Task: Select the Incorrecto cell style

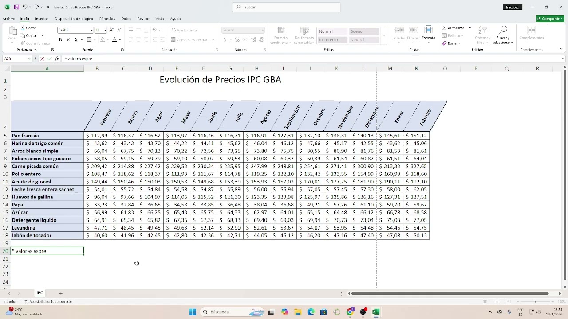Action: [332, 40]
